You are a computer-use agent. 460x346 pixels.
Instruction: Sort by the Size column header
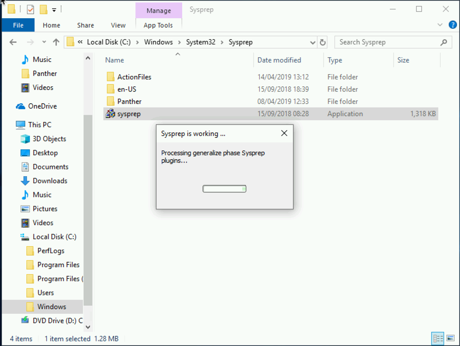click(x=403, y=60)
